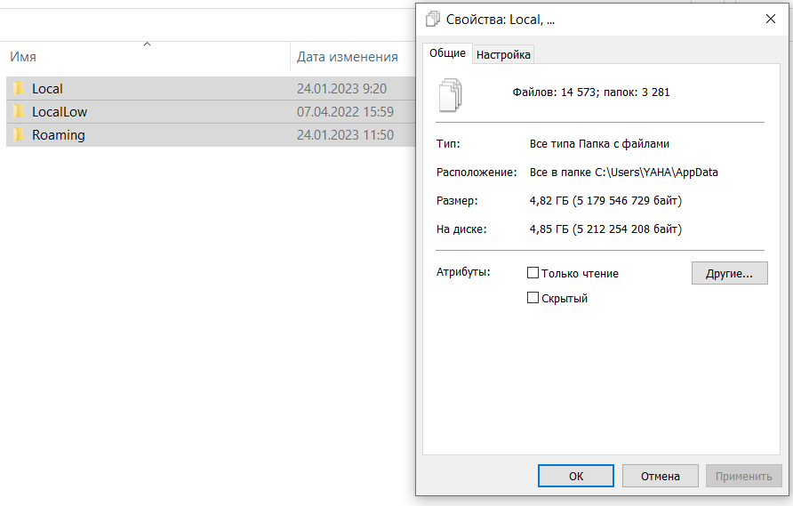Select the Local folder name
The height and width of the screenshot is (506, 793).
coord(47,89)
